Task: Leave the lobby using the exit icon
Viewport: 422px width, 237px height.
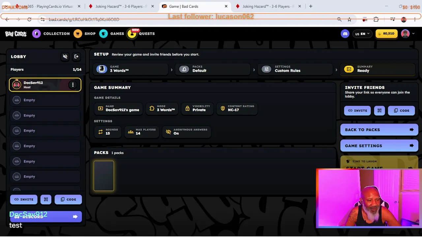Action: 76,57
